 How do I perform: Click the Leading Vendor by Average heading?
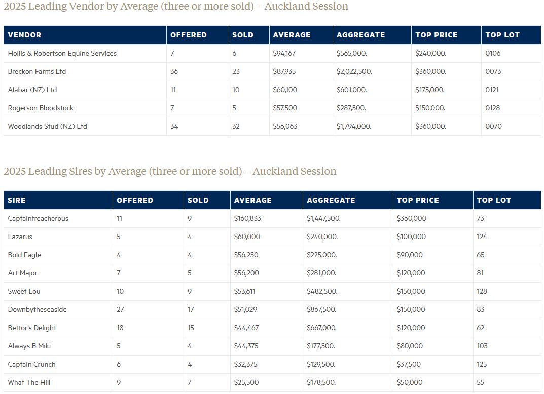pyautogui.click(x=176, y=7)
